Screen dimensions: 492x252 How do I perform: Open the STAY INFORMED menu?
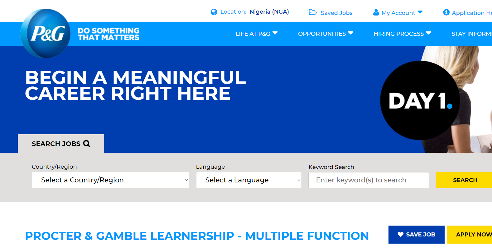[471, 34]
